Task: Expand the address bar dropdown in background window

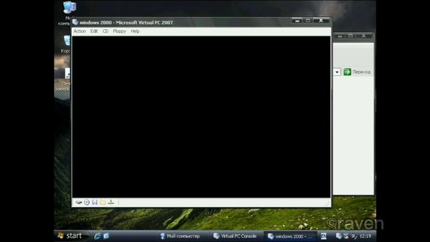Action: tap(337, 72)
